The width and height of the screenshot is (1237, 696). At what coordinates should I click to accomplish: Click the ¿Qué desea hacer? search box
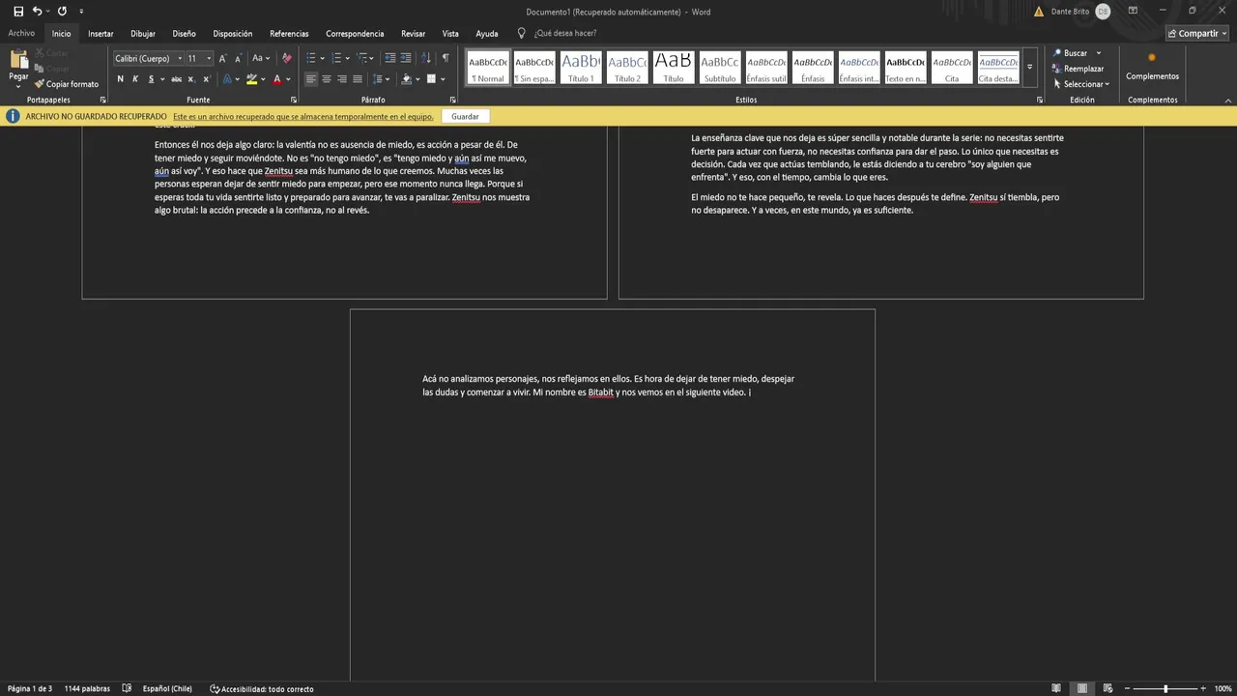(565, 33)
